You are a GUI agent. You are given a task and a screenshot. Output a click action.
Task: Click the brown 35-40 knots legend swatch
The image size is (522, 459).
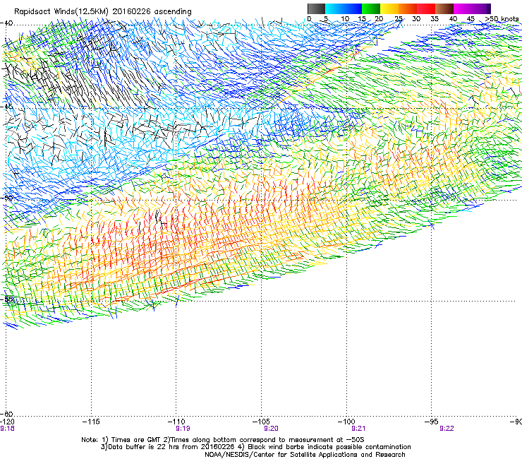pyautogui.click(x=444, y=8)
